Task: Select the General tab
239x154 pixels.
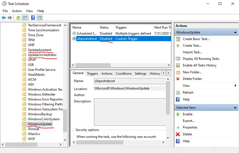Action: (78, 73)
